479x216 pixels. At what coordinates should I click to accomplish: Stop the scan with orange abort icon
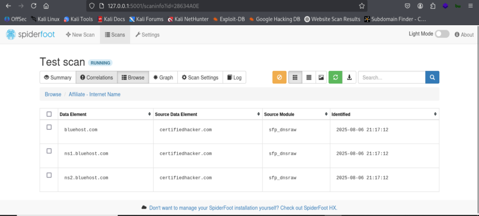(x=279, y=77)
